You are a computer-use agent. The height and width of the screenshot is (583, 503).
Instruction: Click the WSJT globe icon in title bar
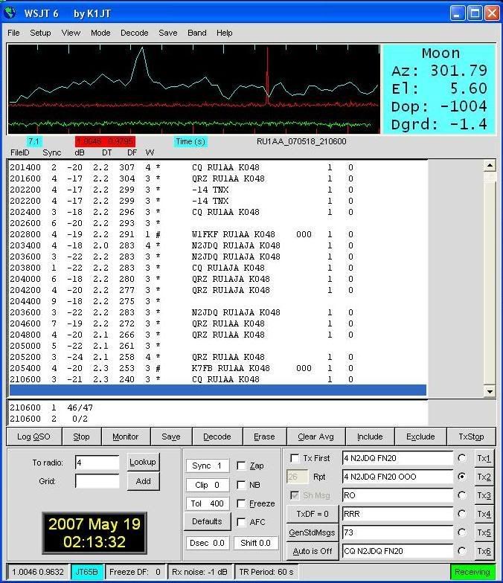tap(10, 13)
